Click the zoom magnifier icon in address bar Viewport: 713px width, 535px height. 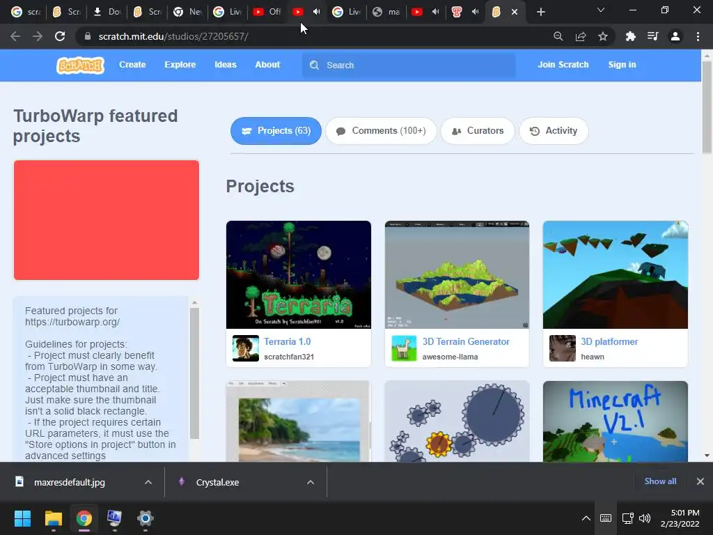pyautogui.click(x=558, y=36)
